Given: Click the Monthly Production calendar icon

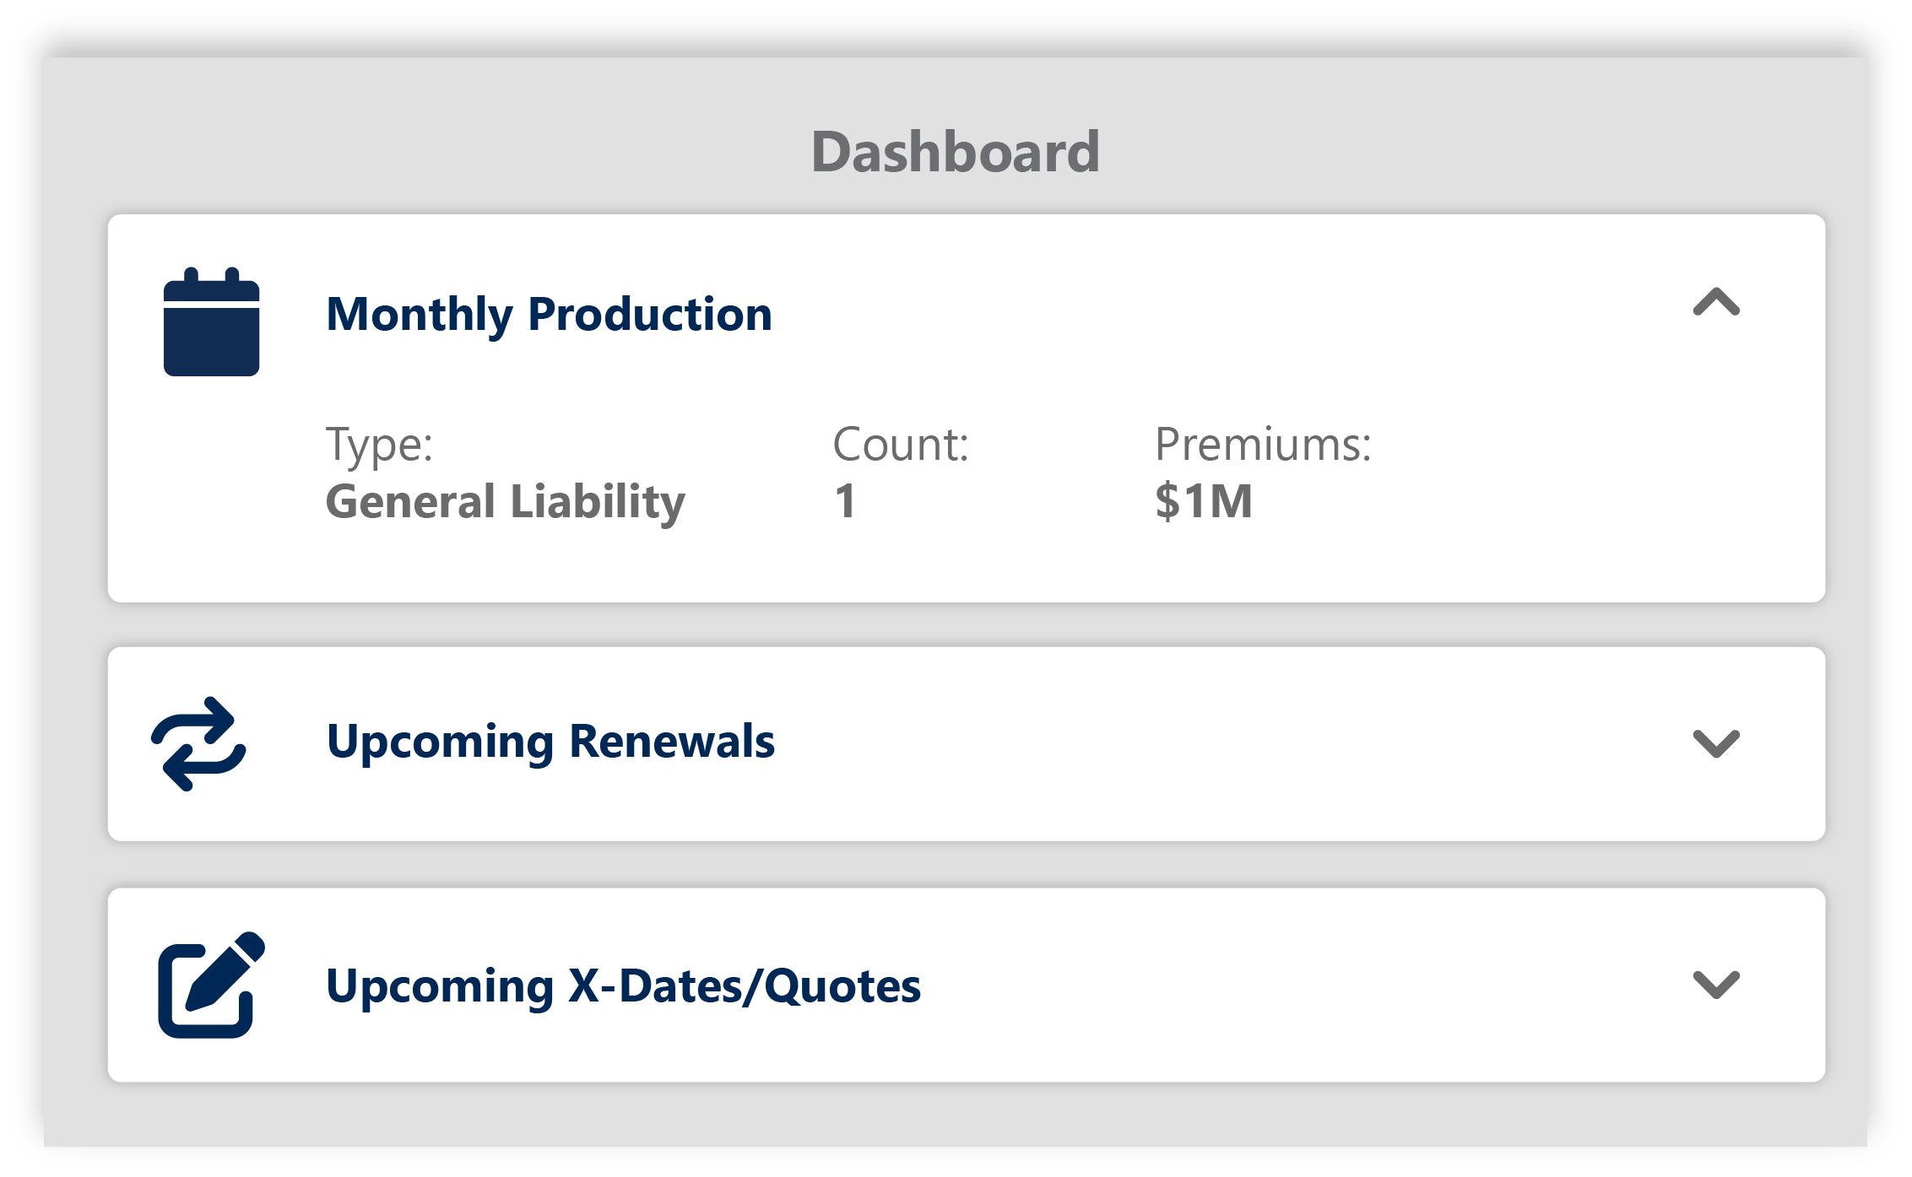Looking at the screenshot, I should tap(211, 322).
